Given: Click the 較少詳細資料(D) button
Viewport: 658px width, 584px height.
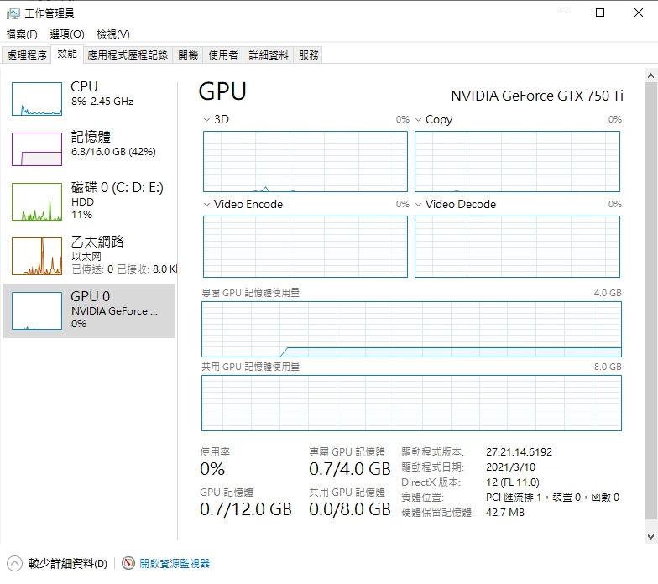Looking at the screenshot, I should [67, 563].
